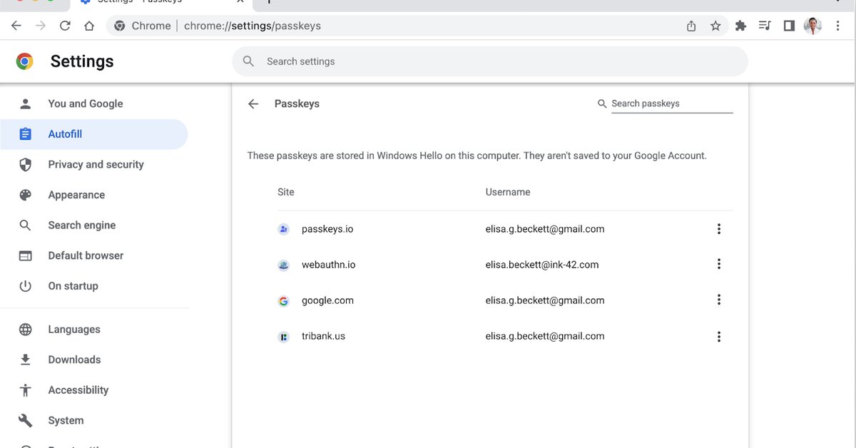Screen dimensions: 856x448
Task: Click the download arrow icon beside Downloads
Action: (x=26, y=360)
